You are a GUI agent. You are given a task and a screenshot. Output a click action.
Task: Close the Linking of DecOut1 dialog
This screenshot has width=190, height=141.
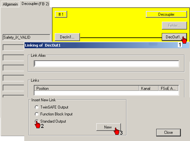point(168,132)
